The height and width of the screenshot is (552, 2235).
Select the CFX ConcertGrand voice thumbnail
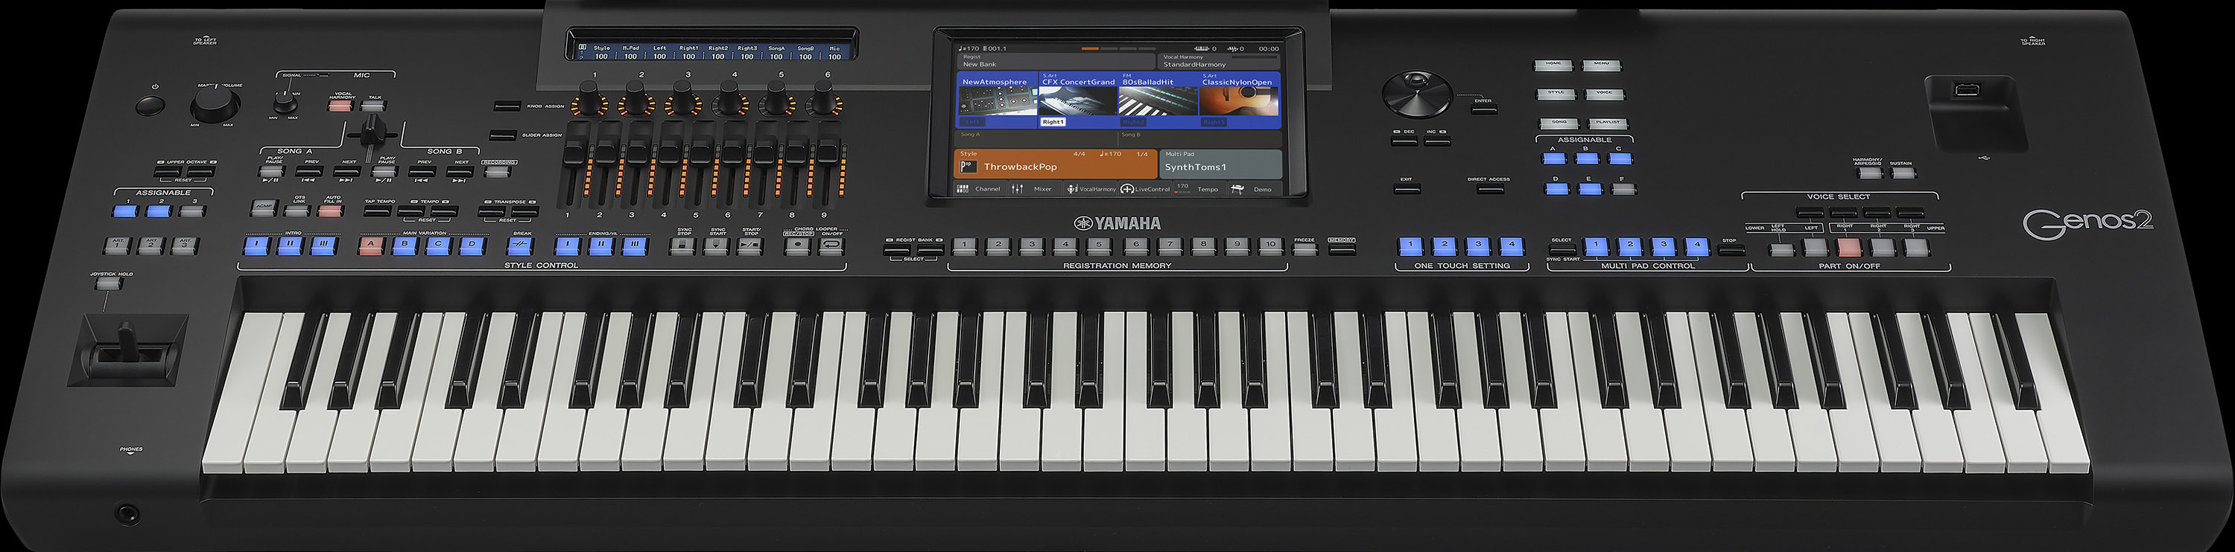click(x=1077, y=100)
